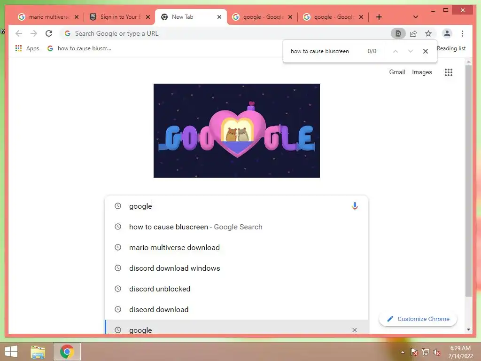
Task: Click the page vertical scrollbar
Action: (468, 181)
